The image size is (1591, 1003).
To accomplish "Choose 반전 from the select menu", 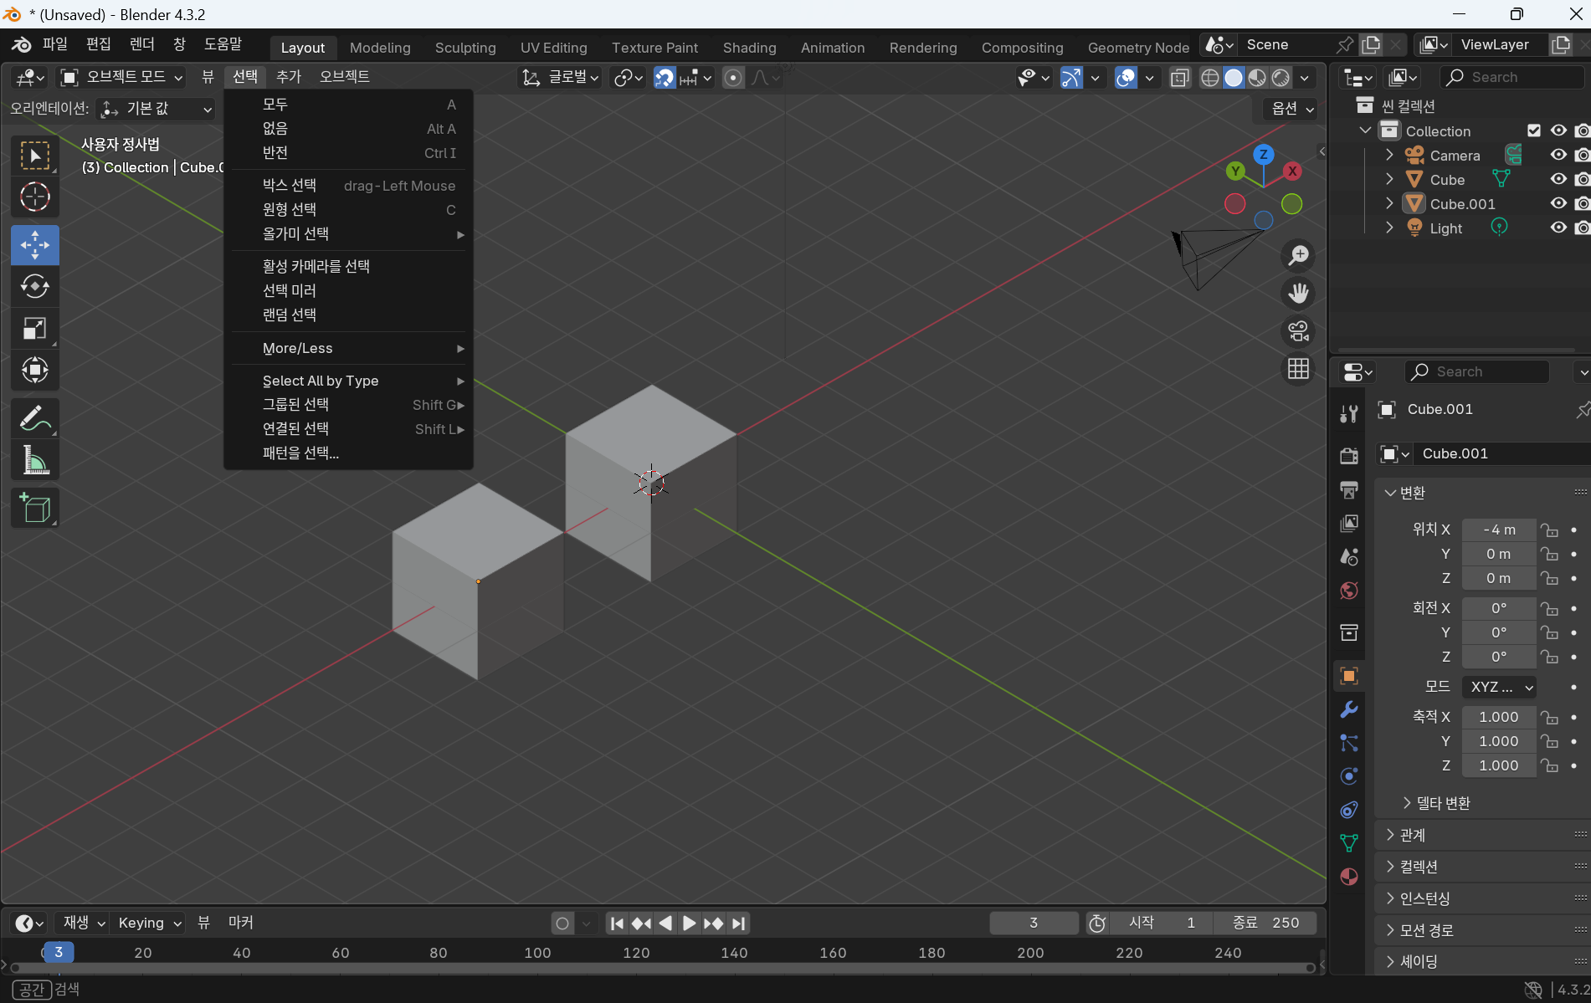I will click(349, 153).
